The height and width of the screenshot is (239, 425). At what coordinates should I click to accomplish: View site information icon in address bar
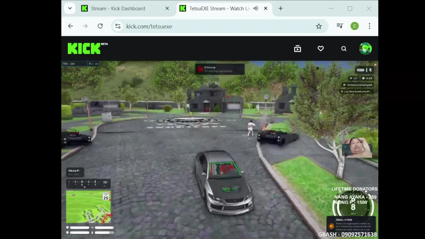(118, 26)
